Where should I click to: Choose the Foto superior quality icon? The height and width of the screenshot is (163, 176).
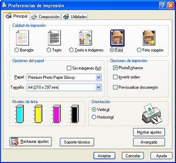tap(149, 38)
